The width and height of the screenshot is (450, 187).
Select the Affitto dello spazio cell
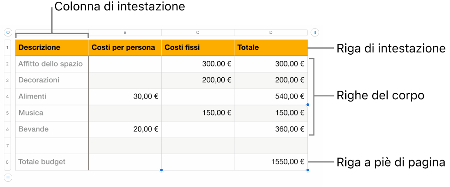coord(52,64)
